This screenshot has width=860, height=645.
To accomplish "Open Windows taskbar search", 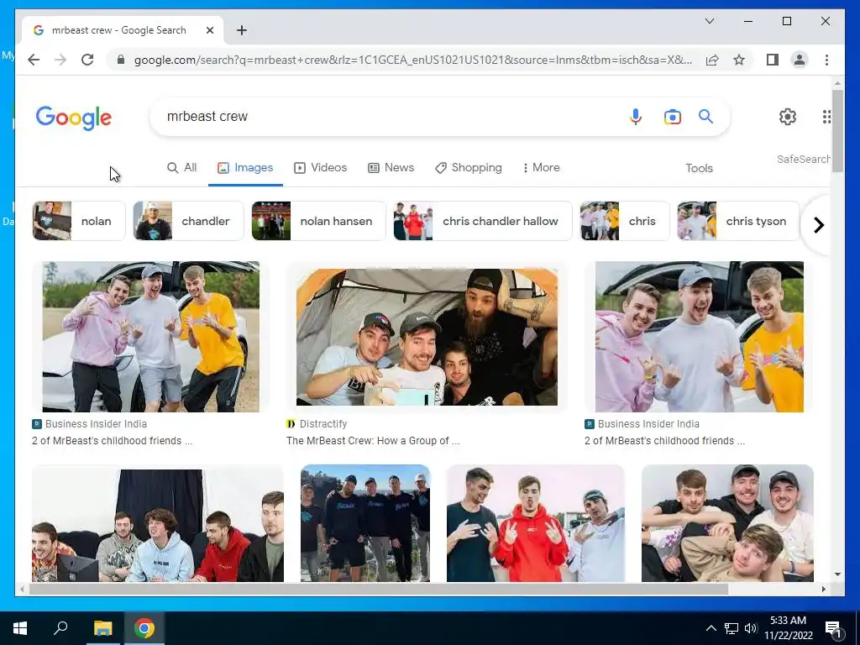I will (60, 628).
